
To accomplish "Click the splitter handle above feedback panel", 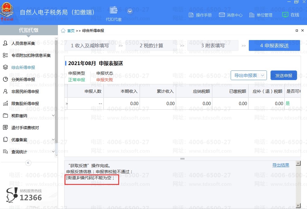I will (182, 159).
